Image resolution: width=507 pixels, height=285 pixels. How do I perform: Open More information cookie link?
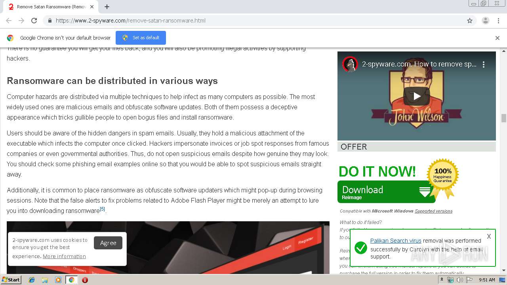pos(64,256)
